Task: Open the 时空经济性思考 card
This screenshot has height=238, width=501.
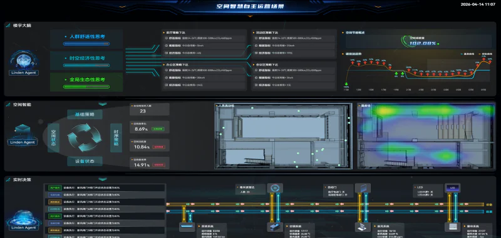Action: [x=86, y=61]
